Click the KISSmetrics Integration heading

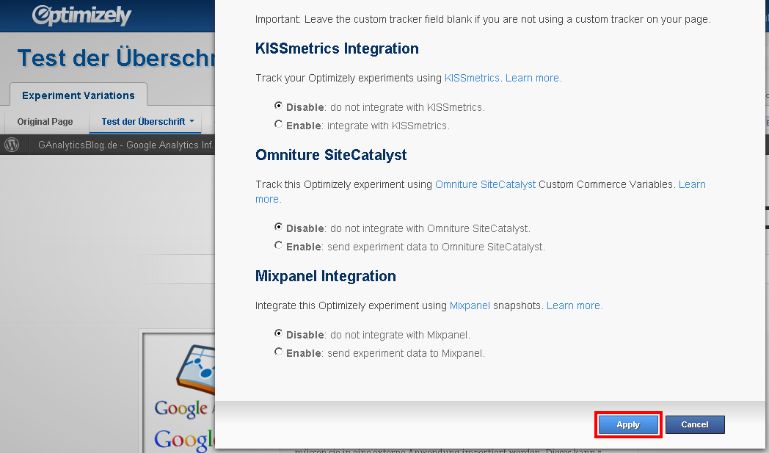tap(337, 48)
